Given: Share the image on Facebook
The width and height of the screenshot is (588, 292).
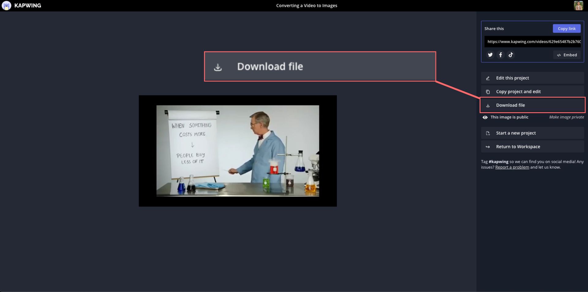Looking at the screenshot, I should click(x=500, y=55).
